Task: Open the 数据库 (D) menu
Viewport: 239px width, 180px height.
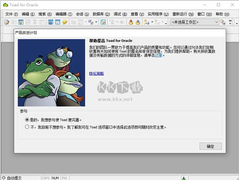Action: pyautogui.click(x=101, y=14)
